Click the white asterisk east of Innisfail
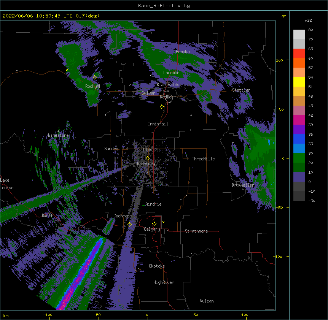Screen dimensions: 328x320 191,116
